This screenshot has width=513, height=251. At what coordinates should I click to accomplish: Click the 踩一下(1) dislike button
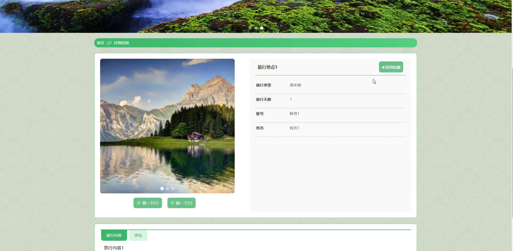pyautogui.click(x=181, y=203)
